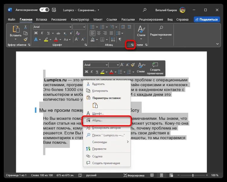Screen dimensions: 227x182
Task: Justify text in the ribbon
Action: (x=111, y=33)
